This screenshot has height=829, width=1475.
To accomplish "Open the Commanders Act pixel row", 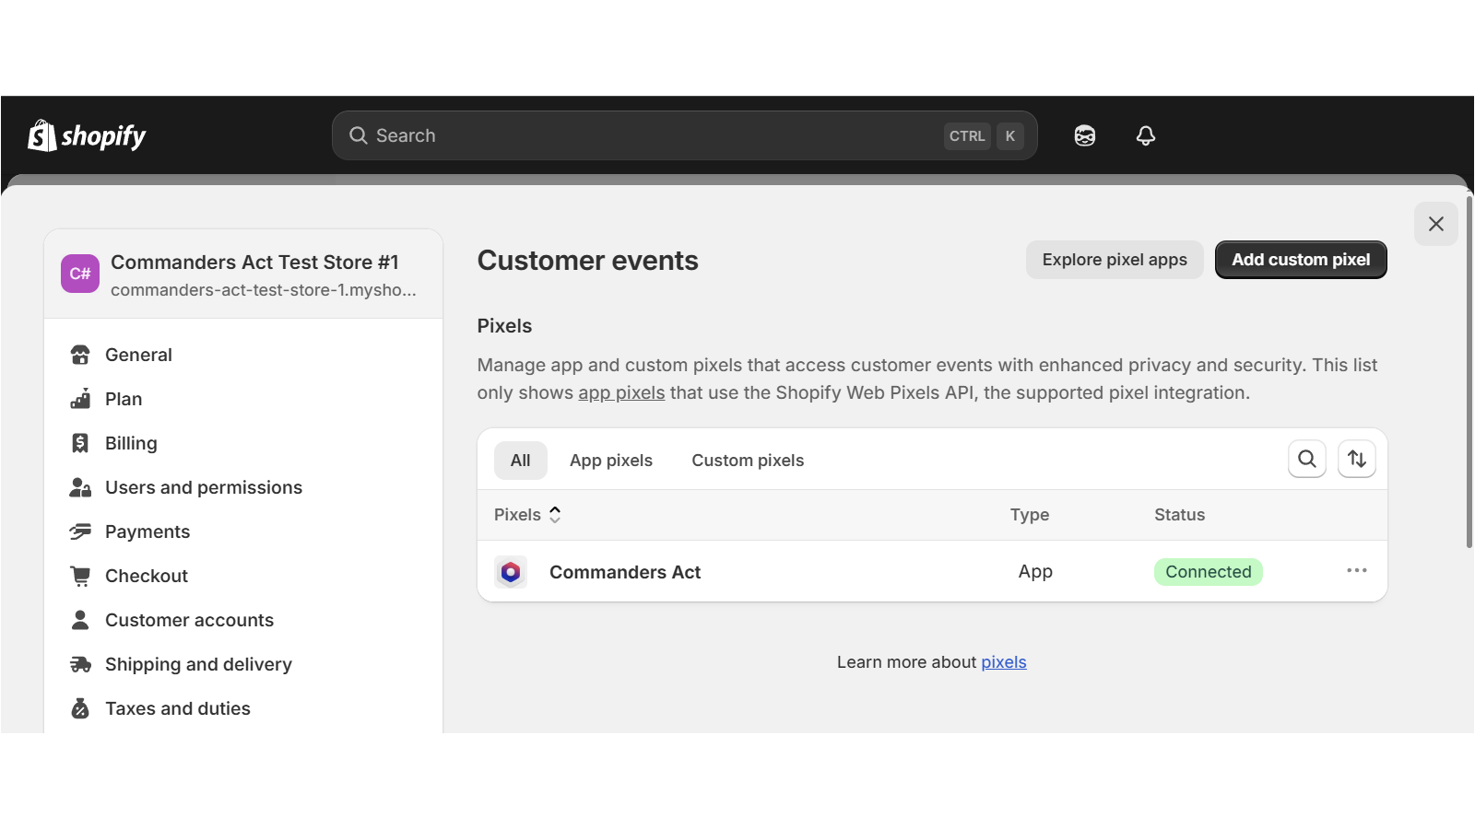I will (x=932, y=572).
